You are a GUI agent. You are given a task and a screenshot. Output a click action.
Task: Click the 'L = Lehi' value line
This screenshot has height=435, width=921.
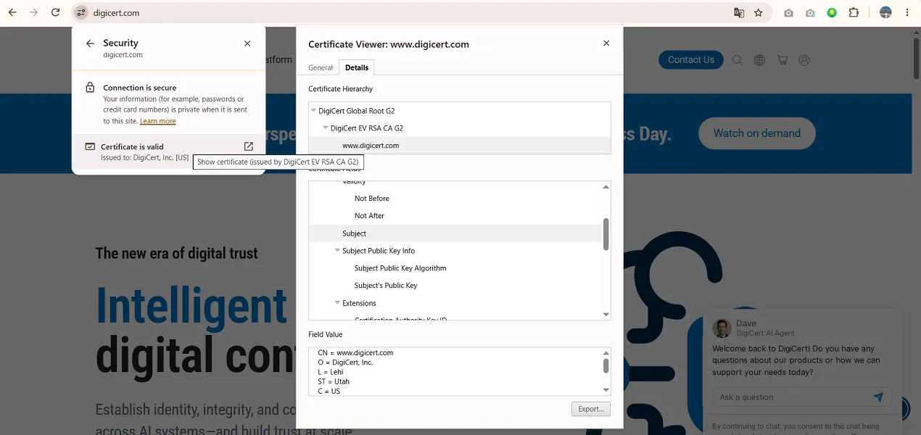pyautogui.click(x=331, y=372)
